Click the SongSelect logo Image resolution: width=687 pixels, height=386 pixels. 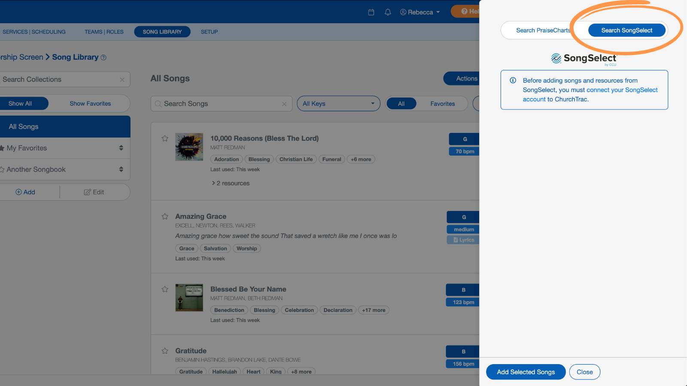coord(584,59)
